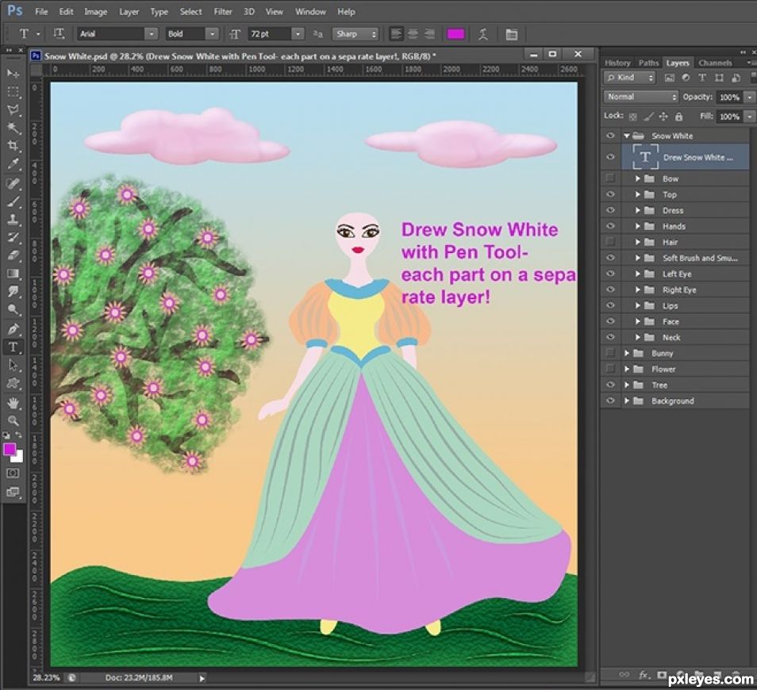
Task: Select the Polygonal Lasso tool
Action: coord(13,109)
